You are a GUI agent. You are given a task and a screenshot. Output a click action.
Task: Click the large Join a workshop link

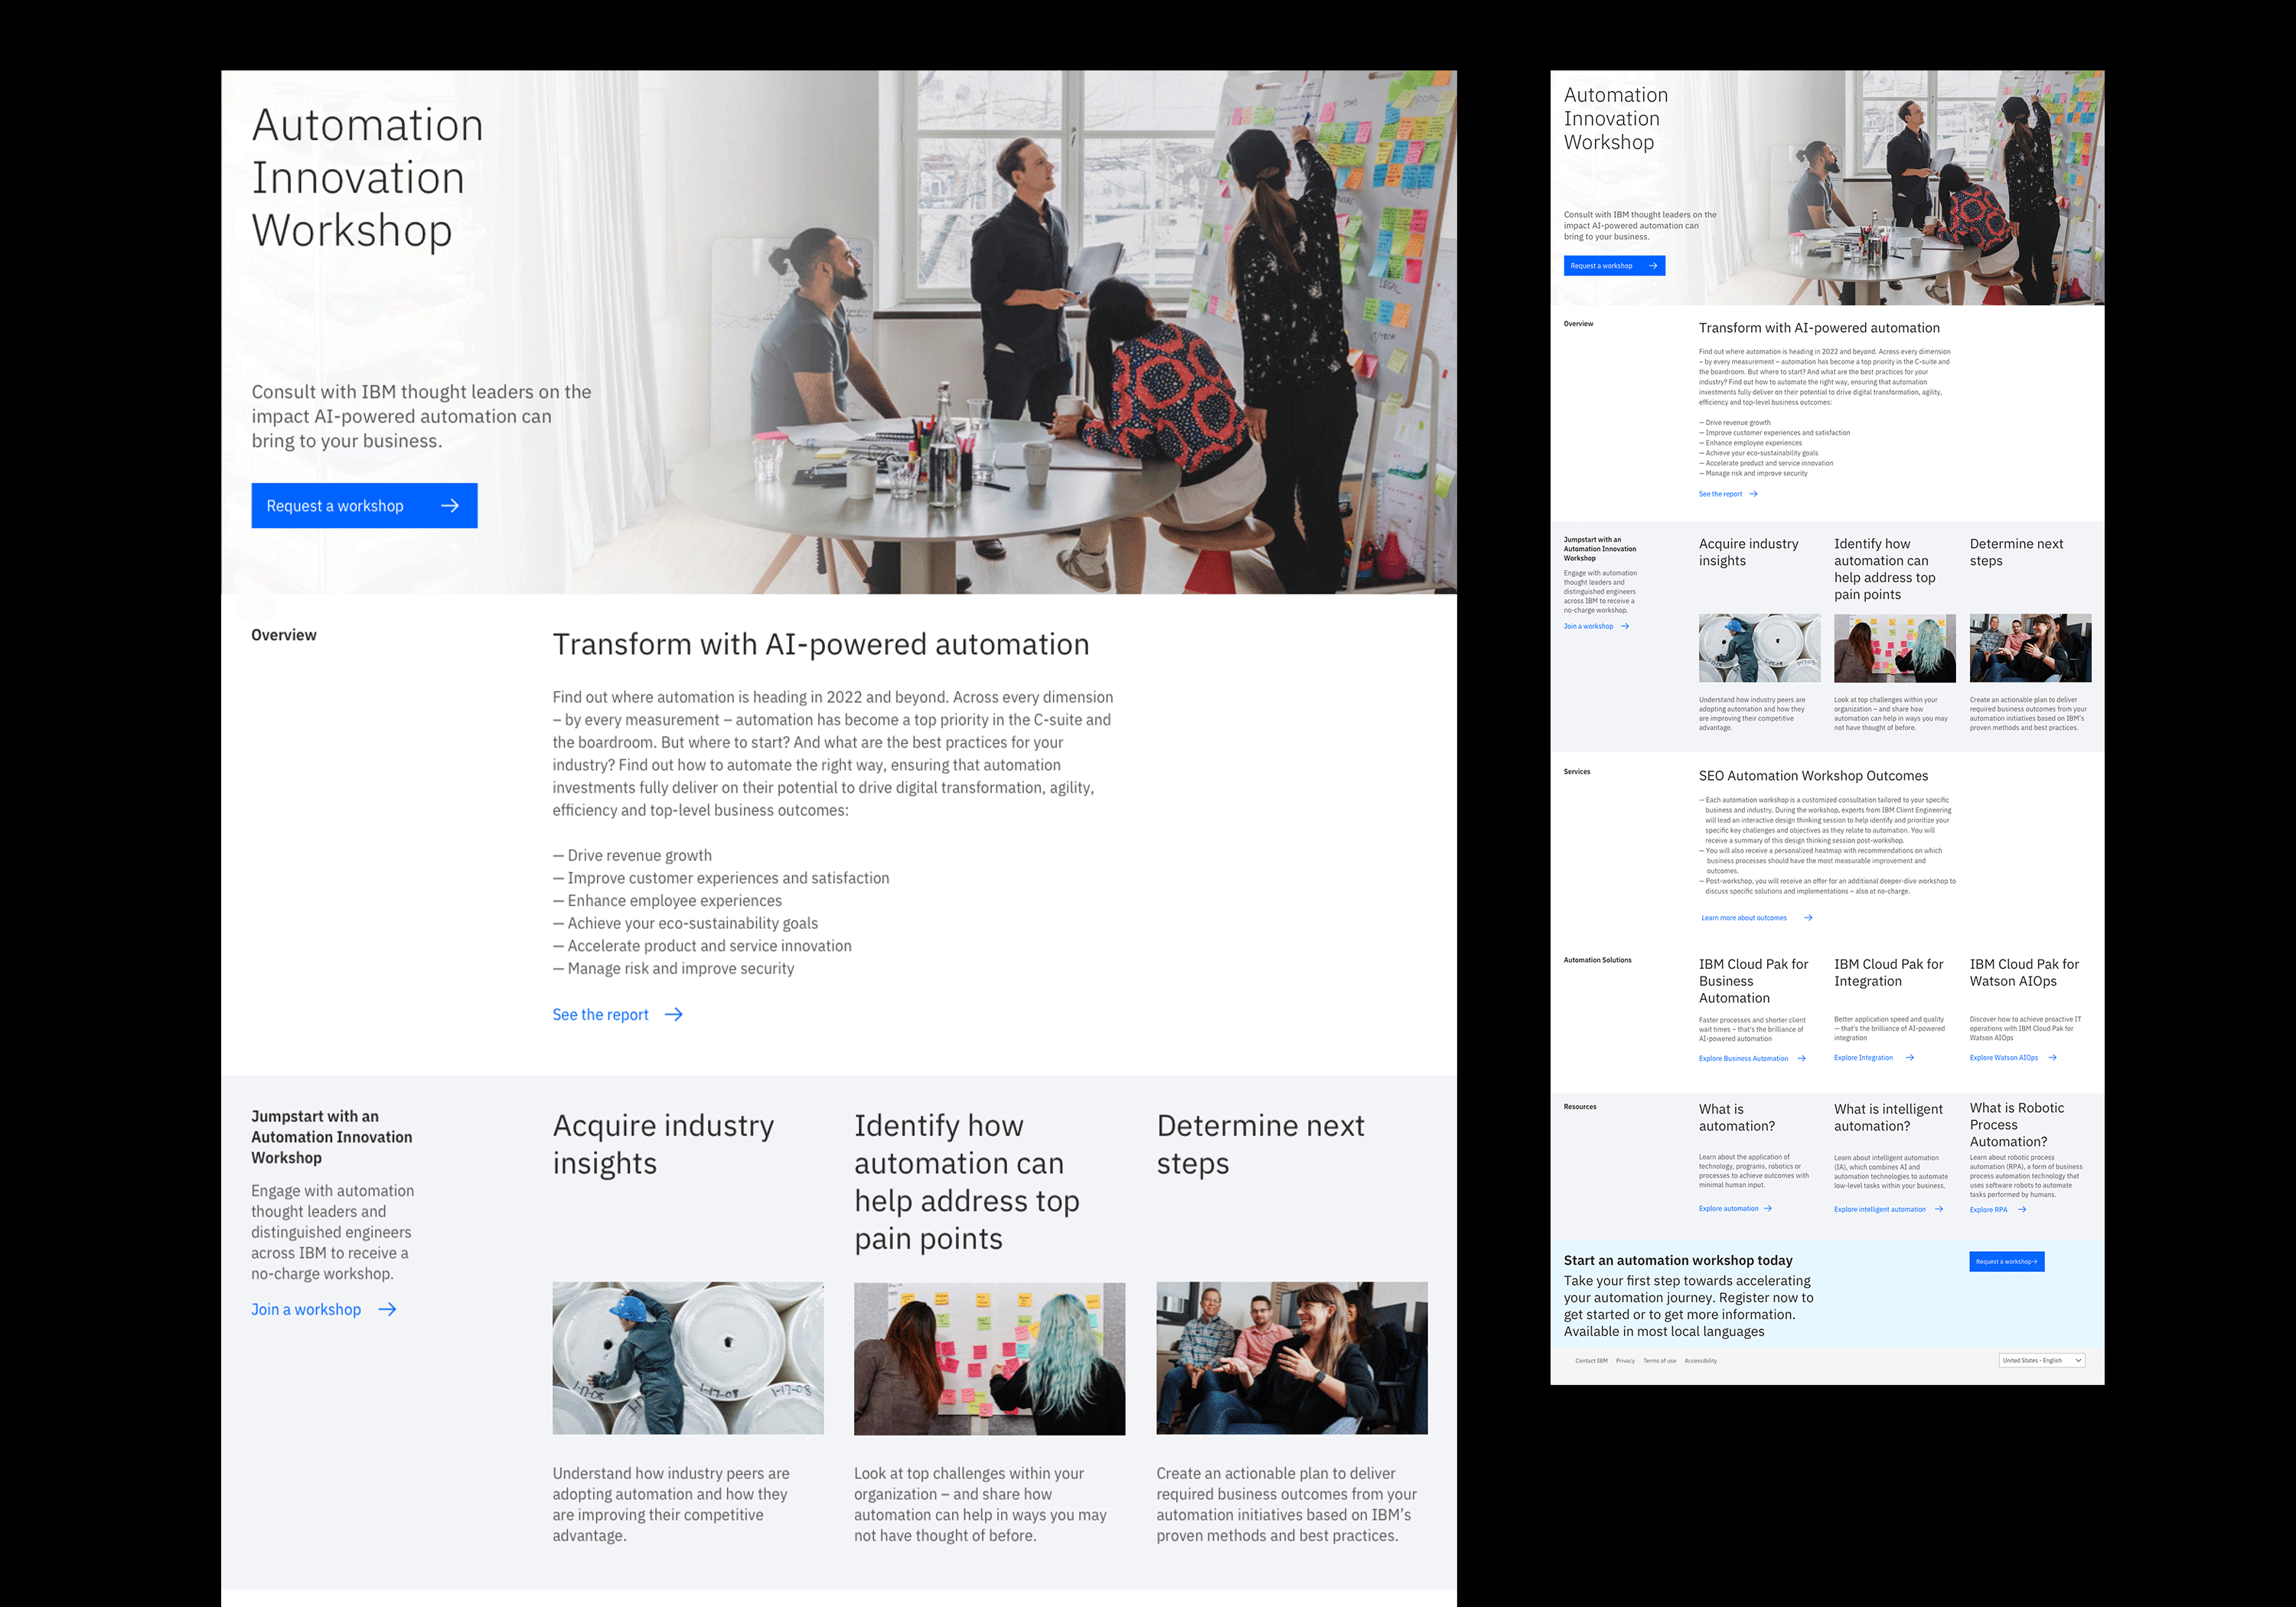click(306, 1309)
